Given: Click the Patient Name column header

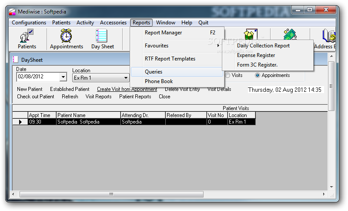Looking at the screenshot, I should [x=88, y=115].
